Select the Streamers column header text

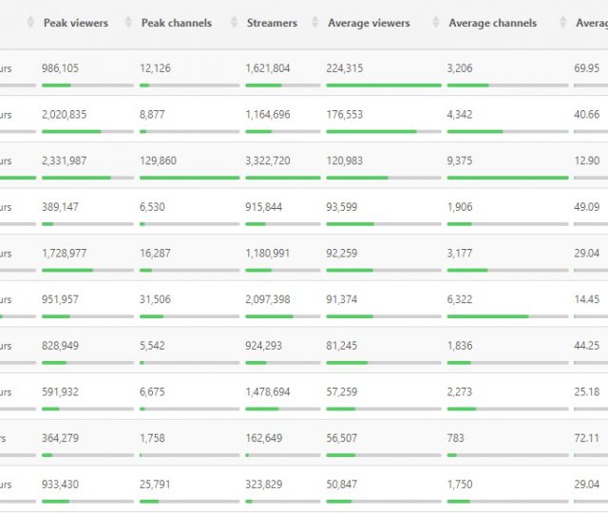[271, 23]
